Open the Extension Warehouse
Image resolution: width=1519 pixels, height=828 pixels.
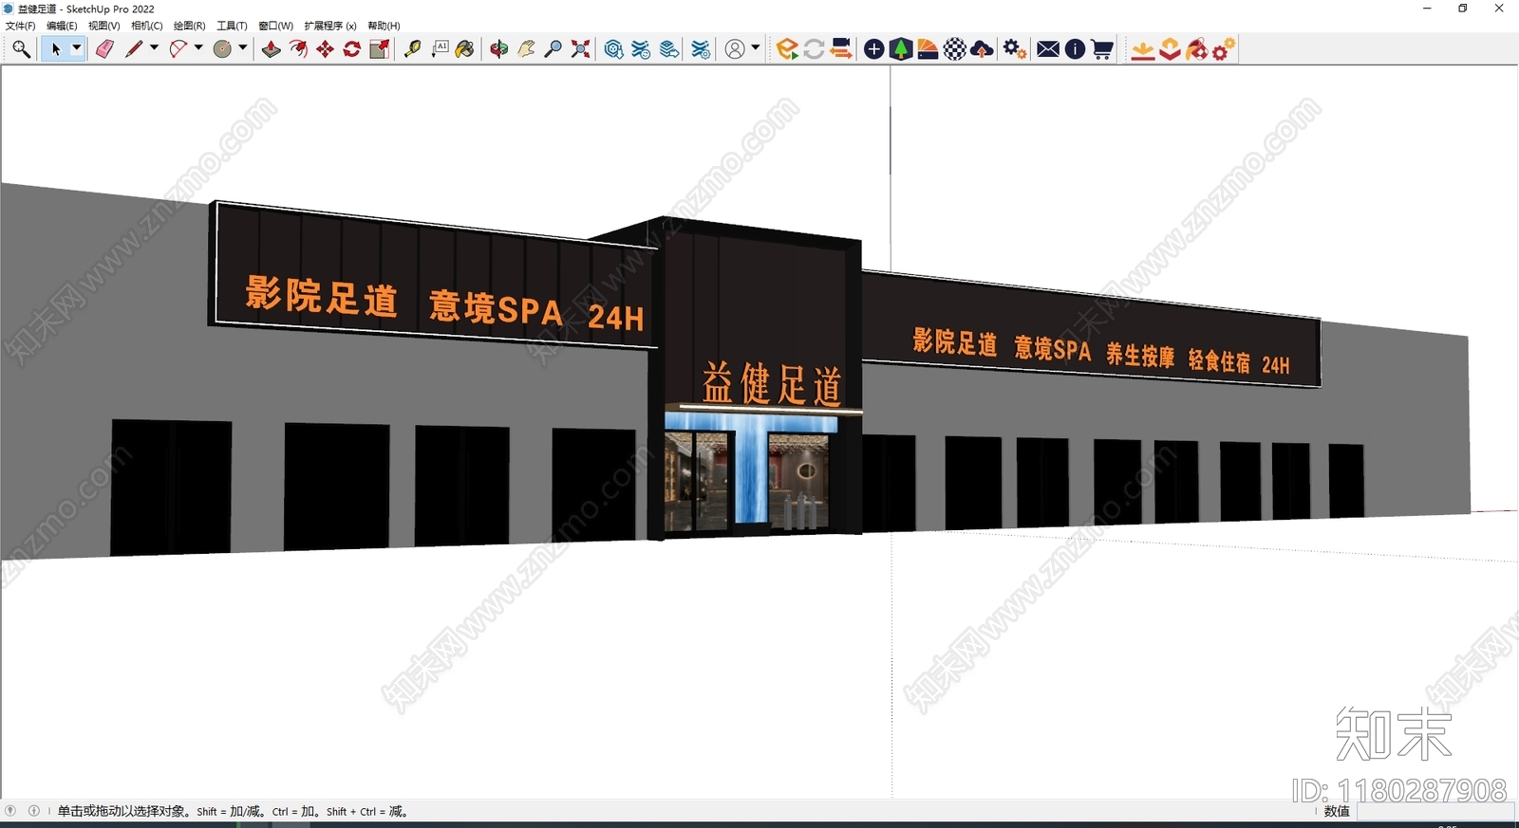[642, 49]
